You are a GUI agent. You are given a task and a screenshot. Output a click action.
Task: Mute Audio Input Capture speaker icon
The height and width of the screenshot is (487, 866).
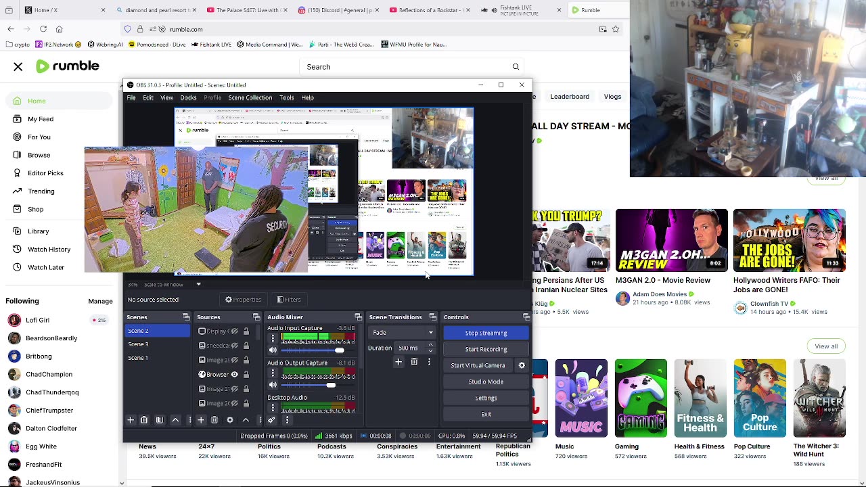pos(273,350)
